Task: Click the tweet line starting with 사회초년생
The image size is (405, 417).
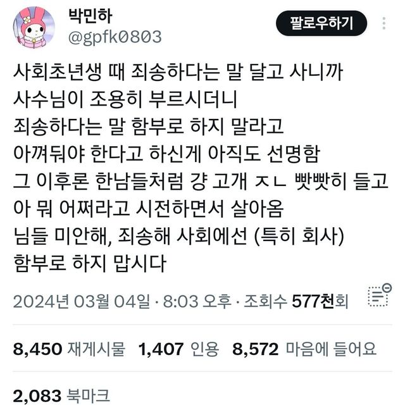Action: [x=178, y=72]
